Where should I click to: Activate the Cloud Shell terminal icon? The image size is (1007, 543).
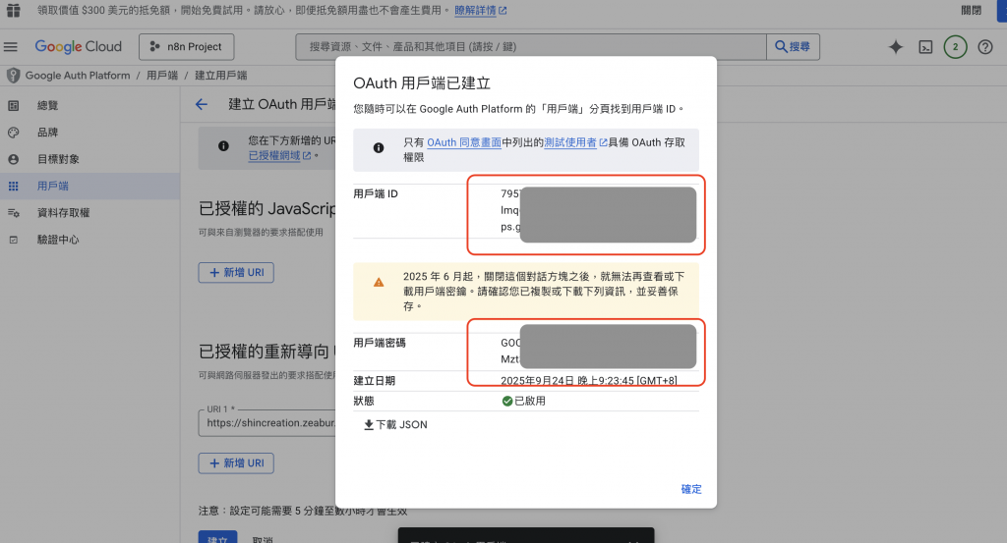925,47
